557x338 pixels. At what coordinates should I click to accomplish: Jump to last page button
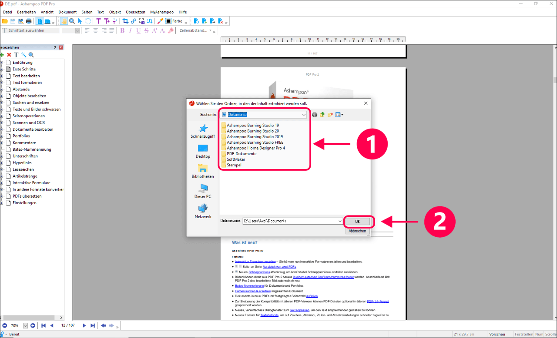point(92,325)
